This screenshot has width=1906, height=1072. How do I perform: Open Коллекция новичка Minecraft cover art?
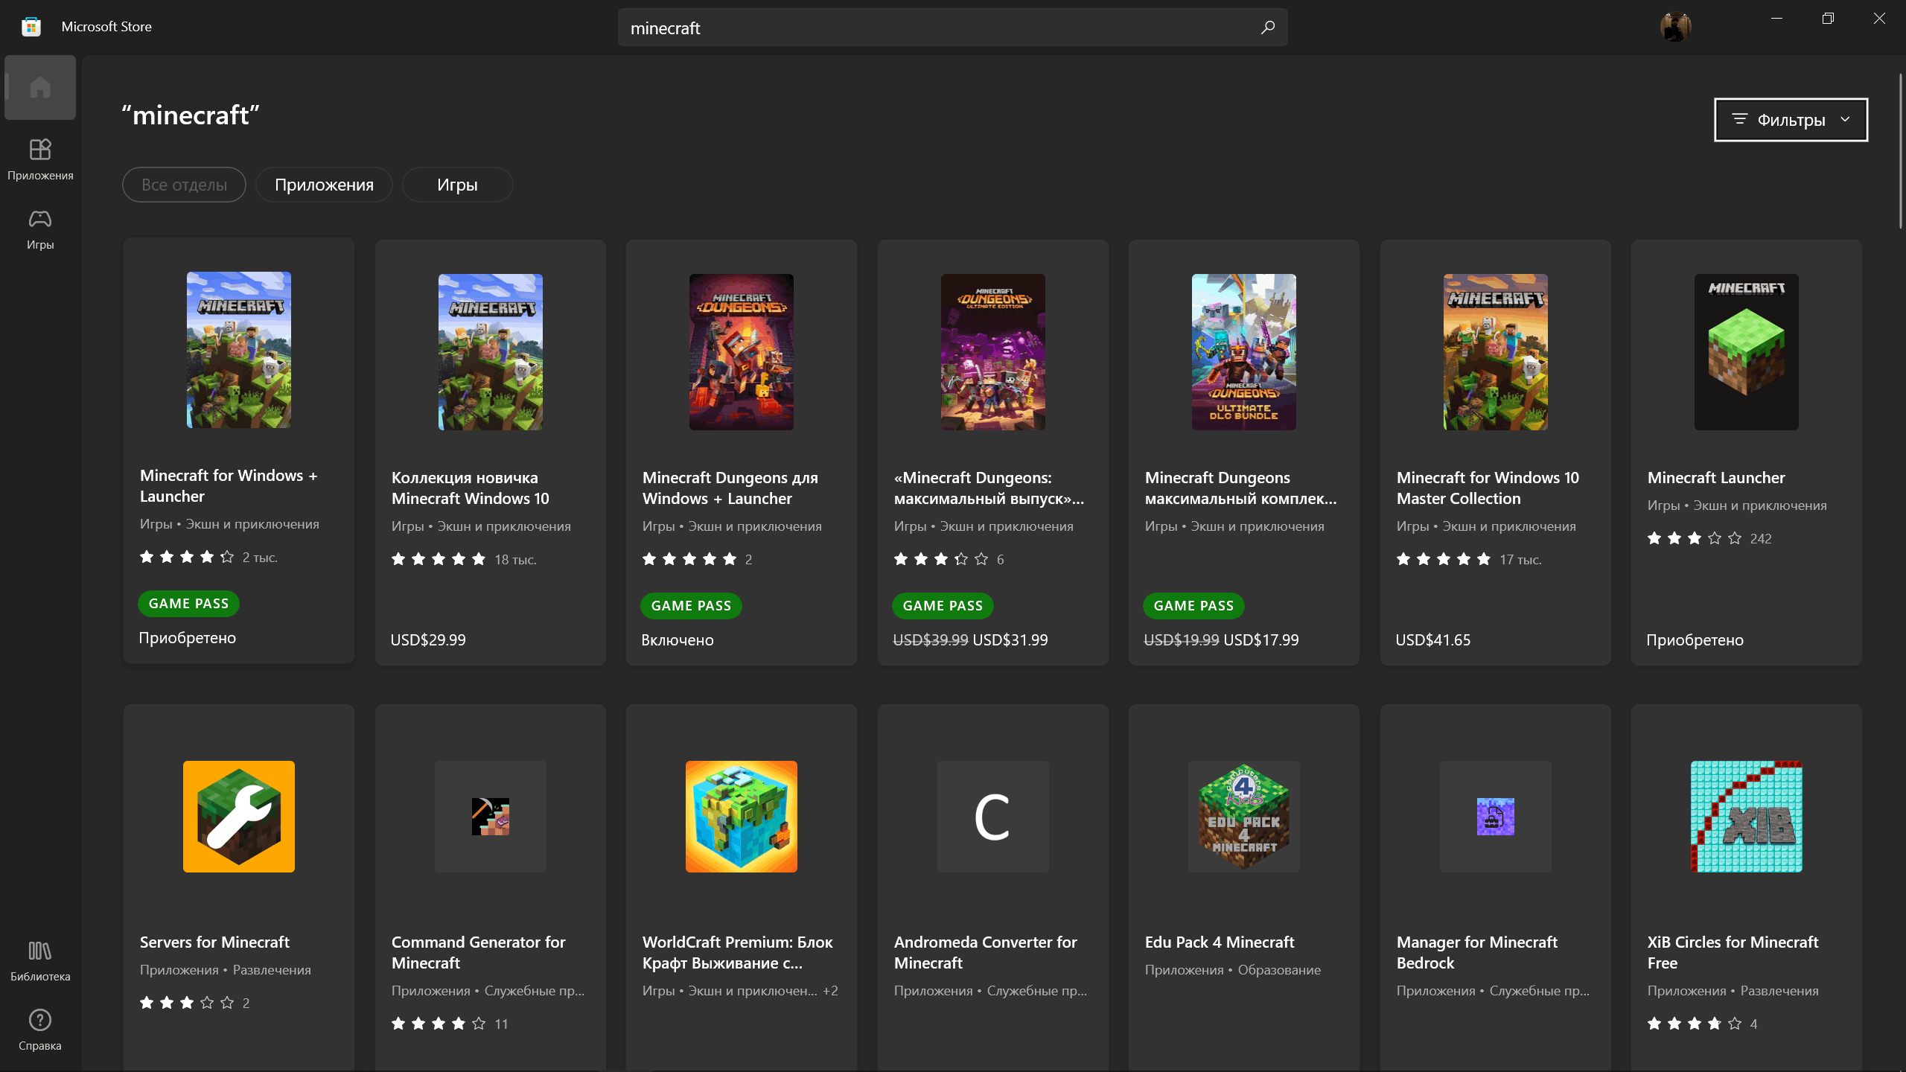pos(491,352)
